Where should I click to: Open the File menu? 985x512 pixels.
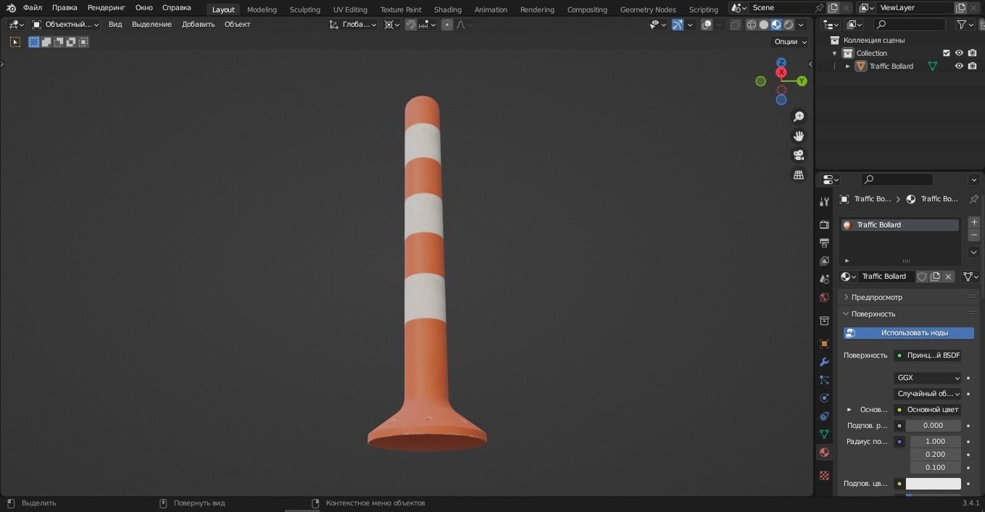click(33, 8)
